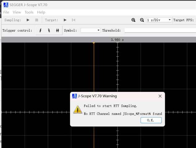Stop sampling with the square stop icon
Screen dimensions: 196x148
click(x=37, y=20)
